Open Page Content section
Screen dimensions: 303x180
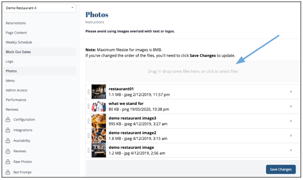point(16,33)
